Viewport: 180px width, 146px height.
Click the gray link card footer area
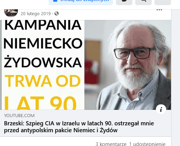point(86,123)
